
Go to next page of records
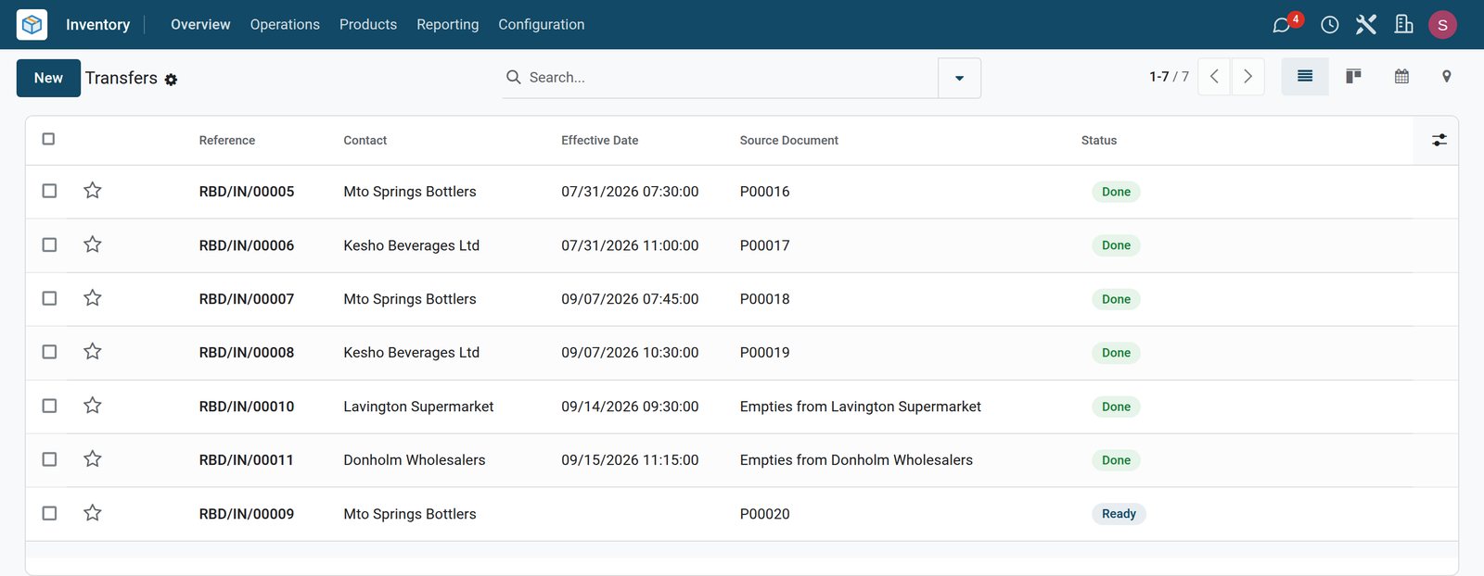[x=1247, y=77]
